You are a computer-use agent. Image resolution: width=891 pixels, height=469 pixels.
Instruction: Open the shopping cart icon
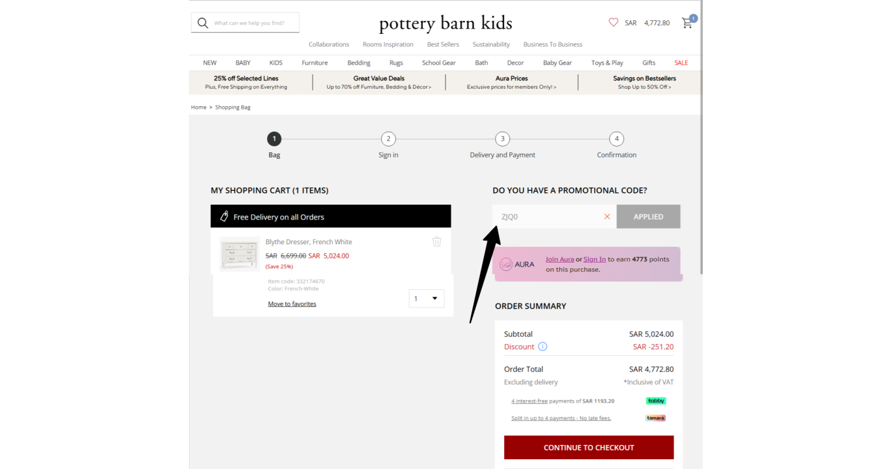coord(687,23)
